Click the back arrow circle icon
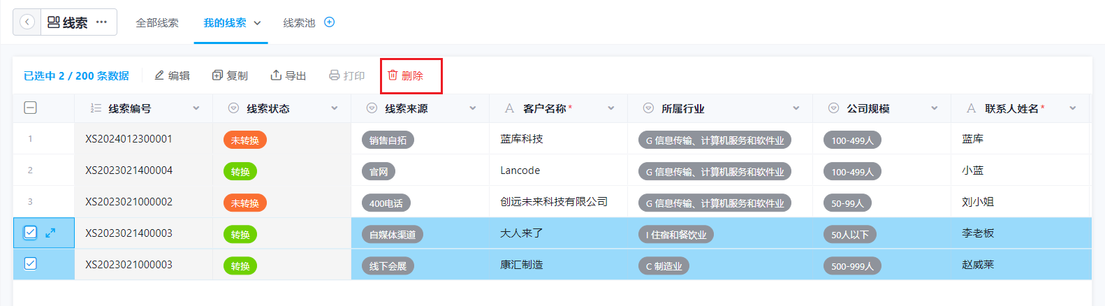Image resolution: width=1105 pixels, height=306 pixels. click(27, 22)
